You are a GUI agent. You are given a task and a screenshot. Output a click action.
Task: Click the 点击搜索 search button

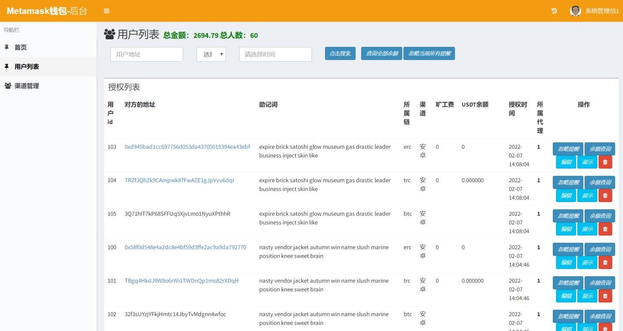point(340,53)
